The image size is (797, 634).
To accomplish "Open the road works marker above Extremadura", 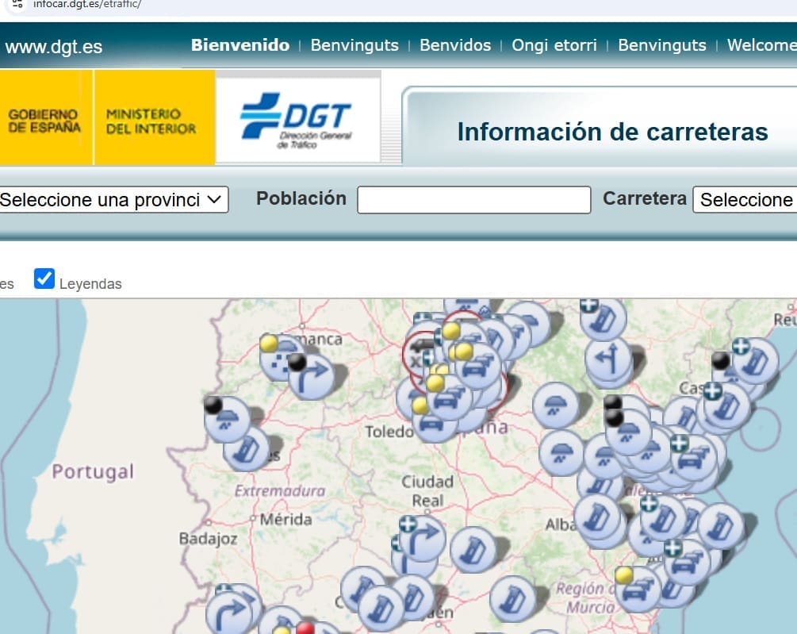I will coord(247,448).
